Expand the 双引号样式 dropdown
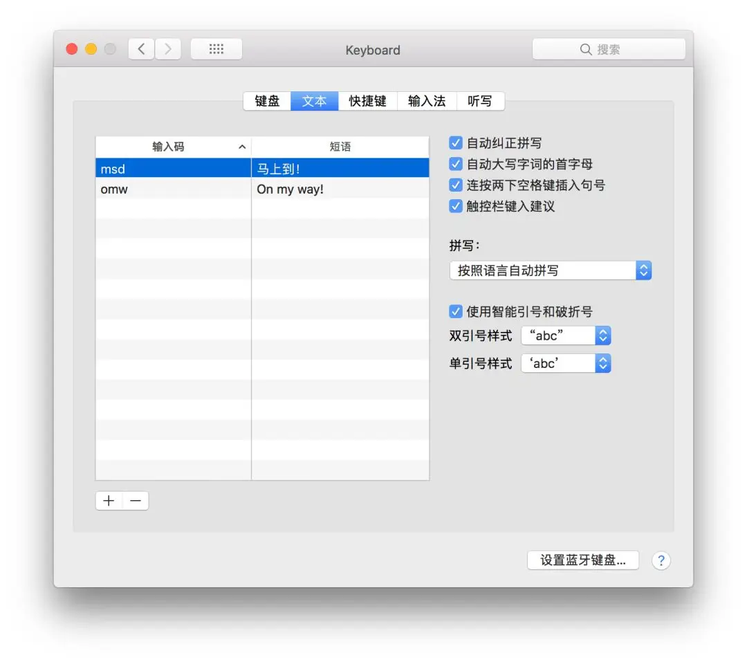Viewport: 747px width, 664px height. tap(566, 336)
